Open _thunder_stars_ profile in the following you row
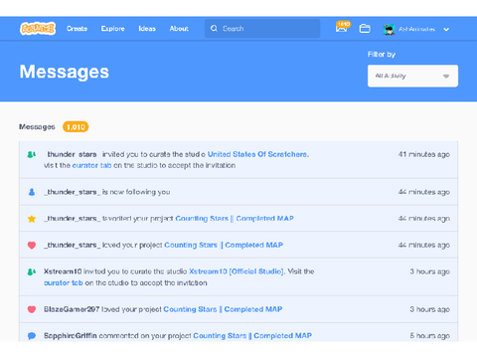The width and height of the screenshot is (477, 358). coord(72,192)
